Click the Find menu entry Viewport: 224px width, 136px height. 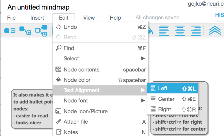point(100,48)
